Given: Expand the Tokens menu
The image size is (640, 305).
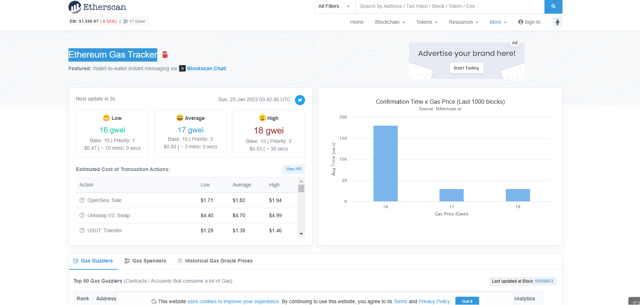Looking at the screenshot, I should 427,22.
